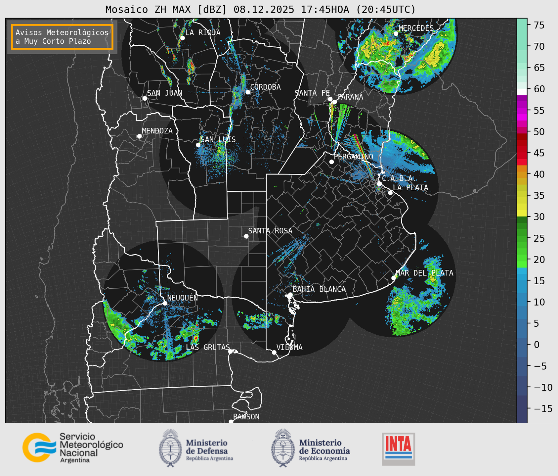Click the 55 dBZ magenta band on scale
The image size is (558, 476).
(522, 111)
